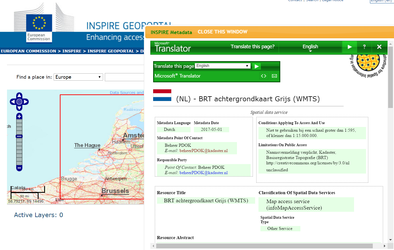This screenshot has height=250, width=394.
Task: Click the place search text field
Action: tap(124, 77)
